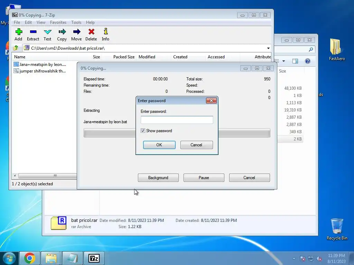Click the Explorer help question-mark icon
Image resolution: width=354 pixels, height=265 pixels.
[x=307, y=61]
